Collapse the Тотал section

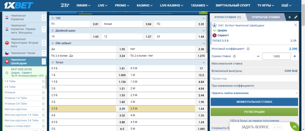pos(204,63)
